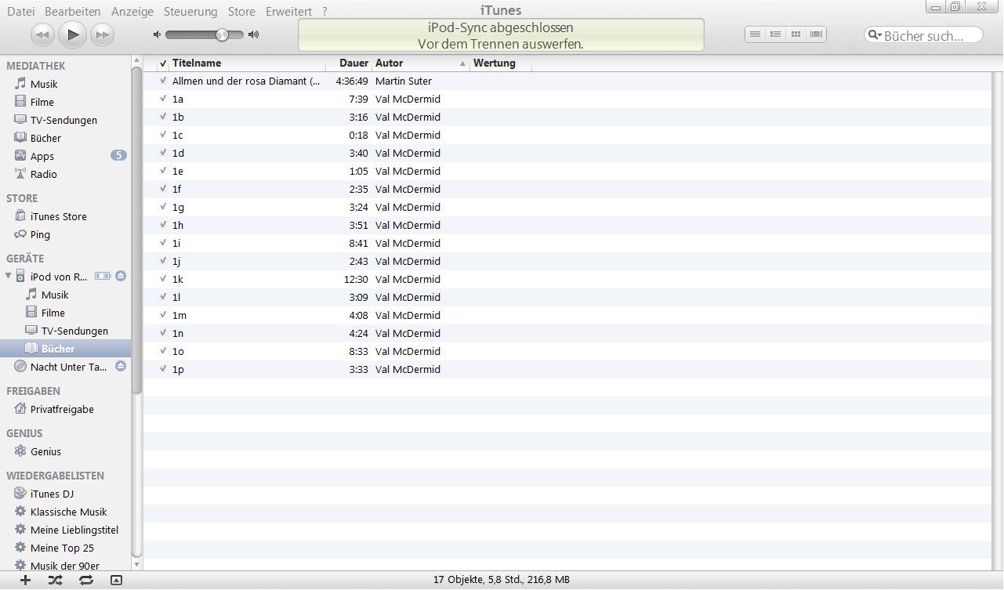The image size is (1004, 590).
Task: Click the search magnifier icon
Action: tap(874, 35)
